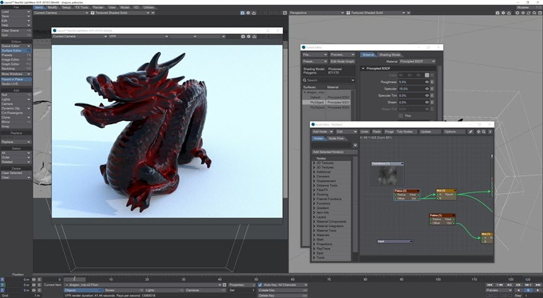Click right arrow icon in Node Editor toolbar
The height and width of the screenshot is (298, 543).
click(490, 132)
